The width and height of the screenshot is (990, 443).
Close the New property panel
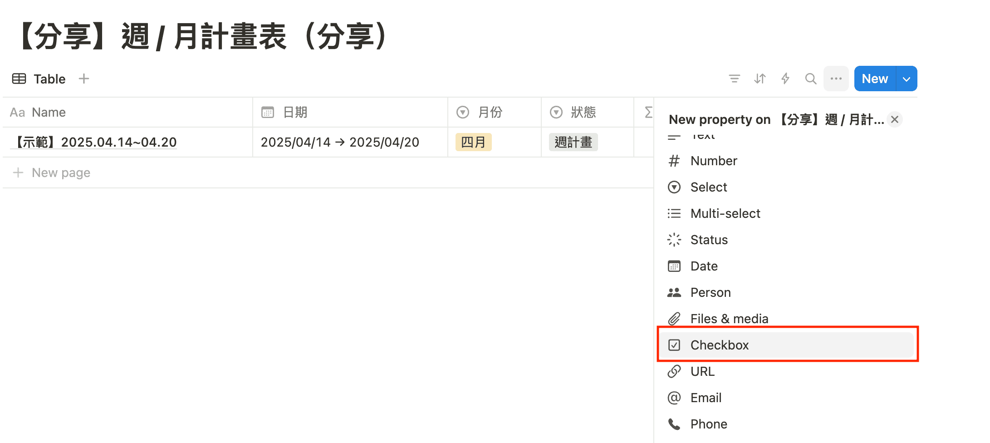pos(895,119)
